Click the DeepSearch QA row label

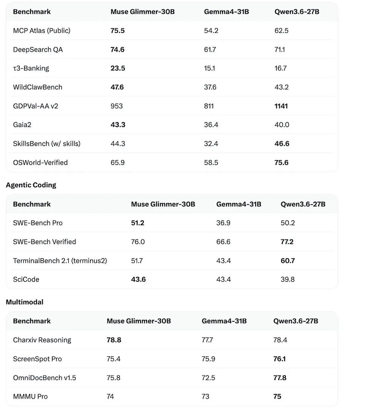pos(38,49)
